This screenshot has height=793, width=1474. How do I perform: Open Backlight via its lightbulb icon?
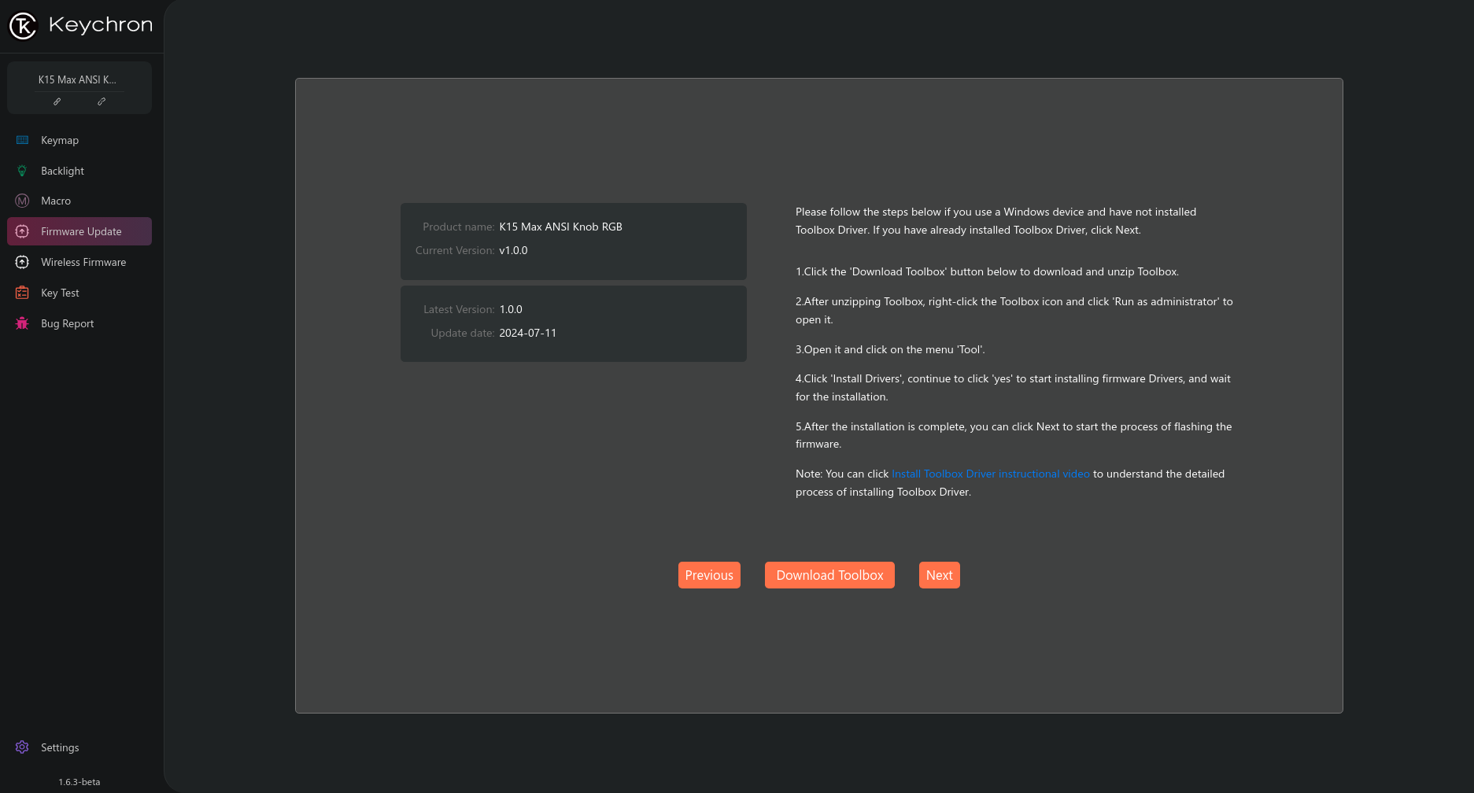22,171
